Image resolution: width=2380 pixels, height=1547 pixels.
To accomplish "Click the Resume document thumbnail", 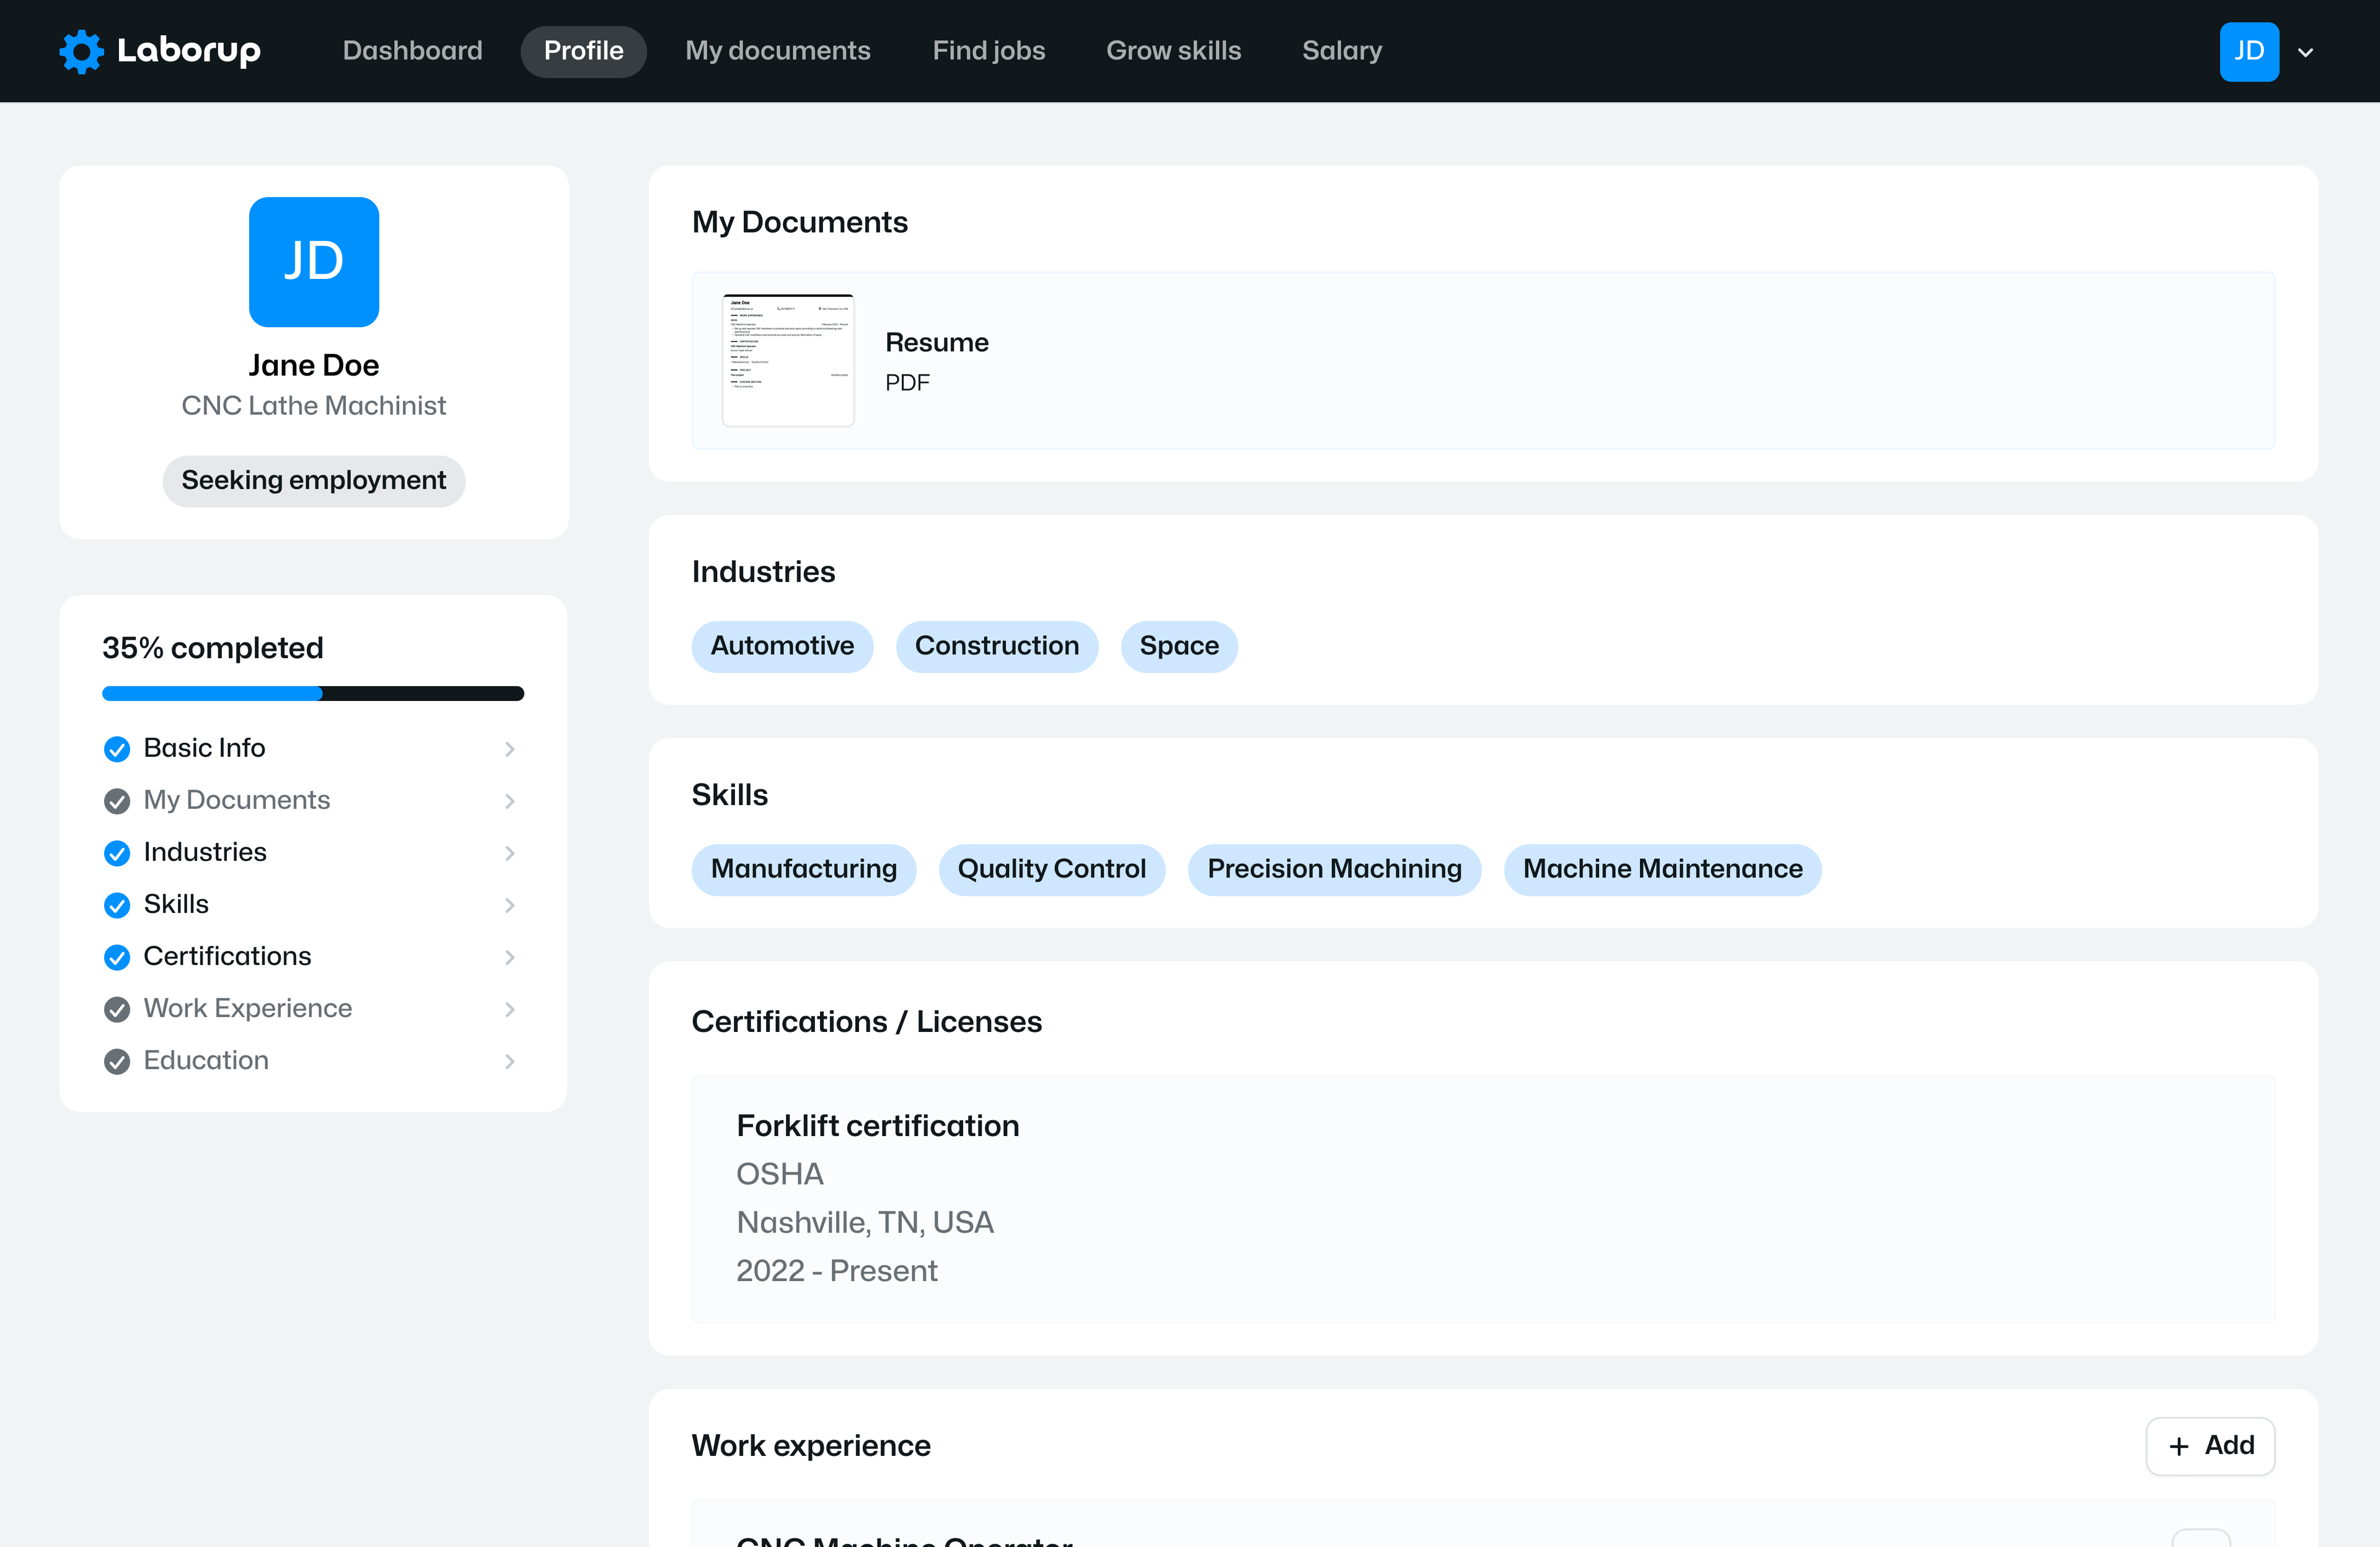I will click(788, 360).
